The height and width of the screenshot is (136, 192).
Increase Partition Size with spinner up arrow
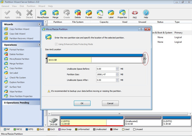(117, 73)
